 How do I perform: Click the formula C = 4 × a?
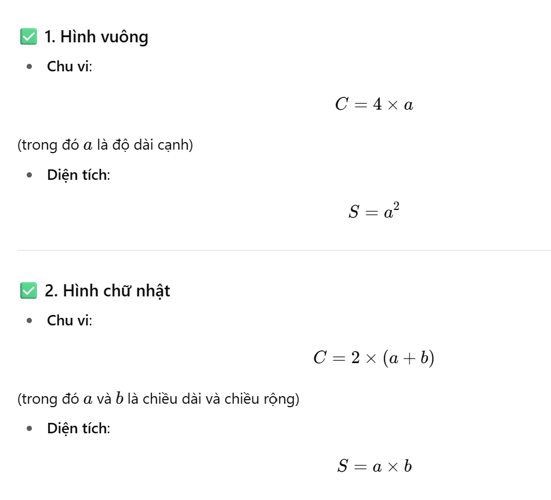(x=374, y=105)
